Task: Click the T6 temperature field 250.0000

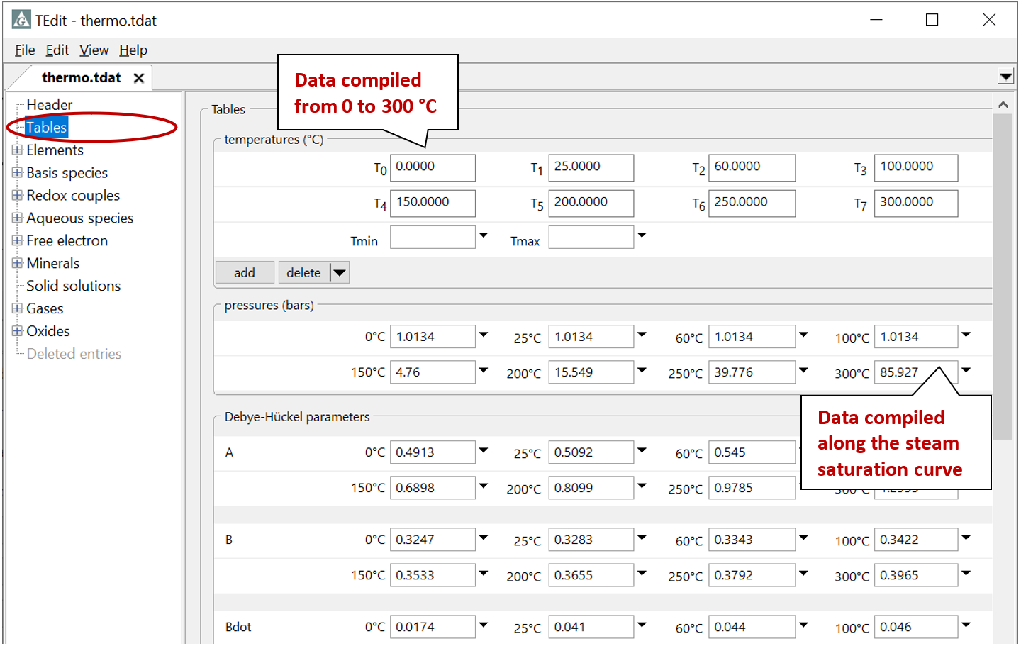Action: tap(752, 203)
